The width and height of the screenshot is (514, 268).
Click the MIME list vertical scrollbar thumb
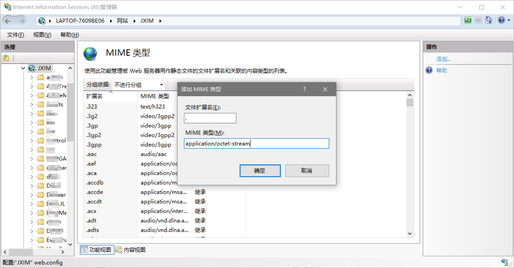point(409,102)
